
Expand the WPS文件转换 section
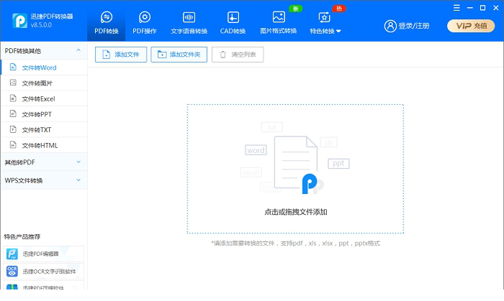click(x=44, y=180)
